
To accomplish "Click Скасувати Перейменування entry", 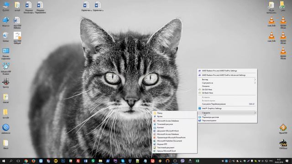I will (x=227, y=104).
